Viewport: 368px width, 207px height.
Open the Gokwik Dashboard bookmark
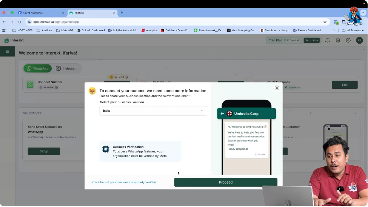pyautogui.click(x=91, y=30)
